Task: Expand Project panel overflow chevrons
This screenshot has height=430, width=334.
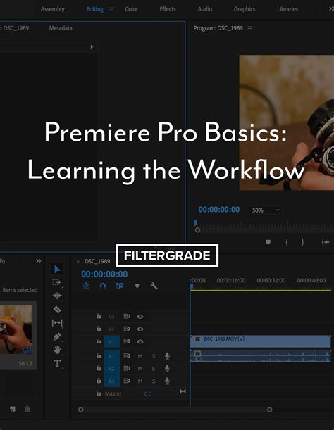Action: coord(39,261)
